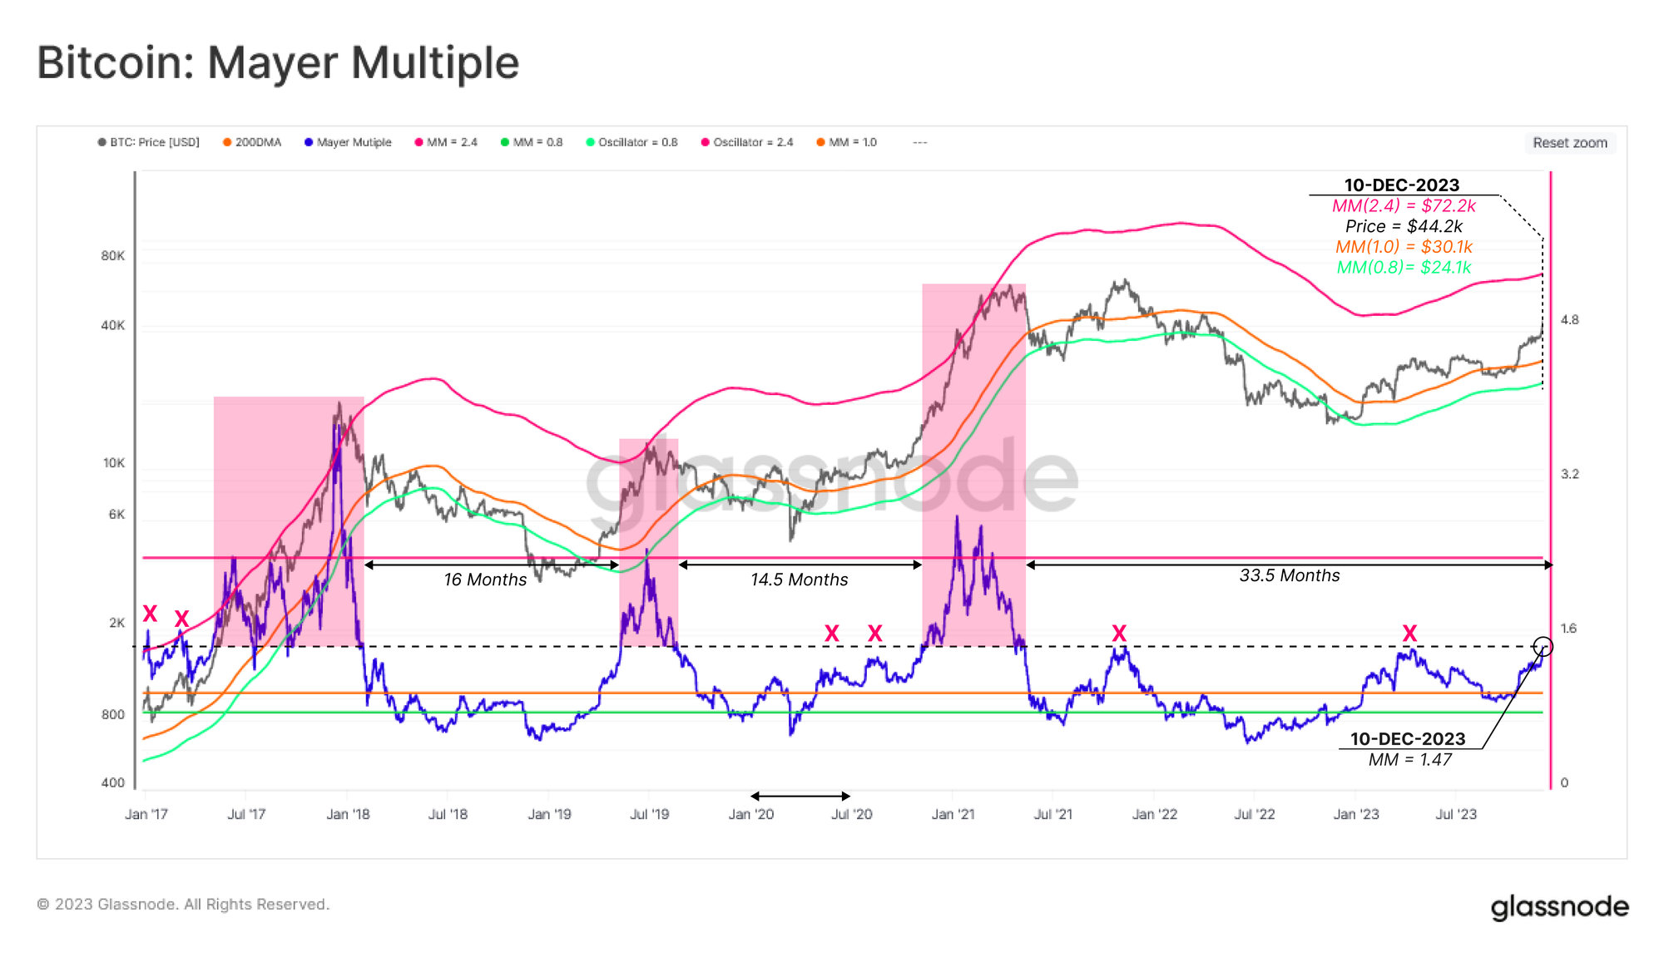The height and width of the screenshot is (957, 1664).
Task: Click the 'Bitcoin: Mayer Multiple' chart title
Action: pos(278,62)
